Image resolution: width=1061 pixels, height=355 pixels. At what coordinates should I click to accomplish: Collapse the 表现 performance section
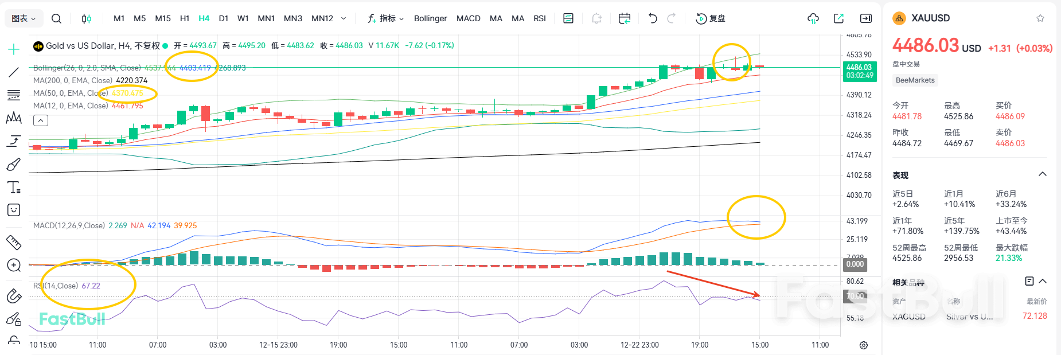(x=1043, y=174)
